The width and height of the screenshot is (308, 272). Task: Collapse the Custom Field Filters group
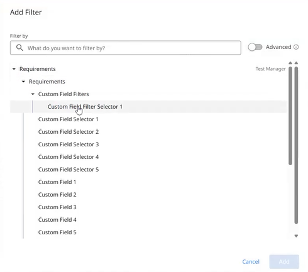33,94
